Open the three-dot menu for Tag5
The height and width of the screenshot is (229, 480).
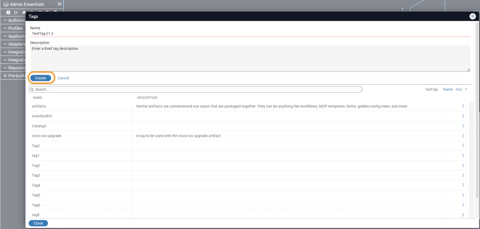463,195
